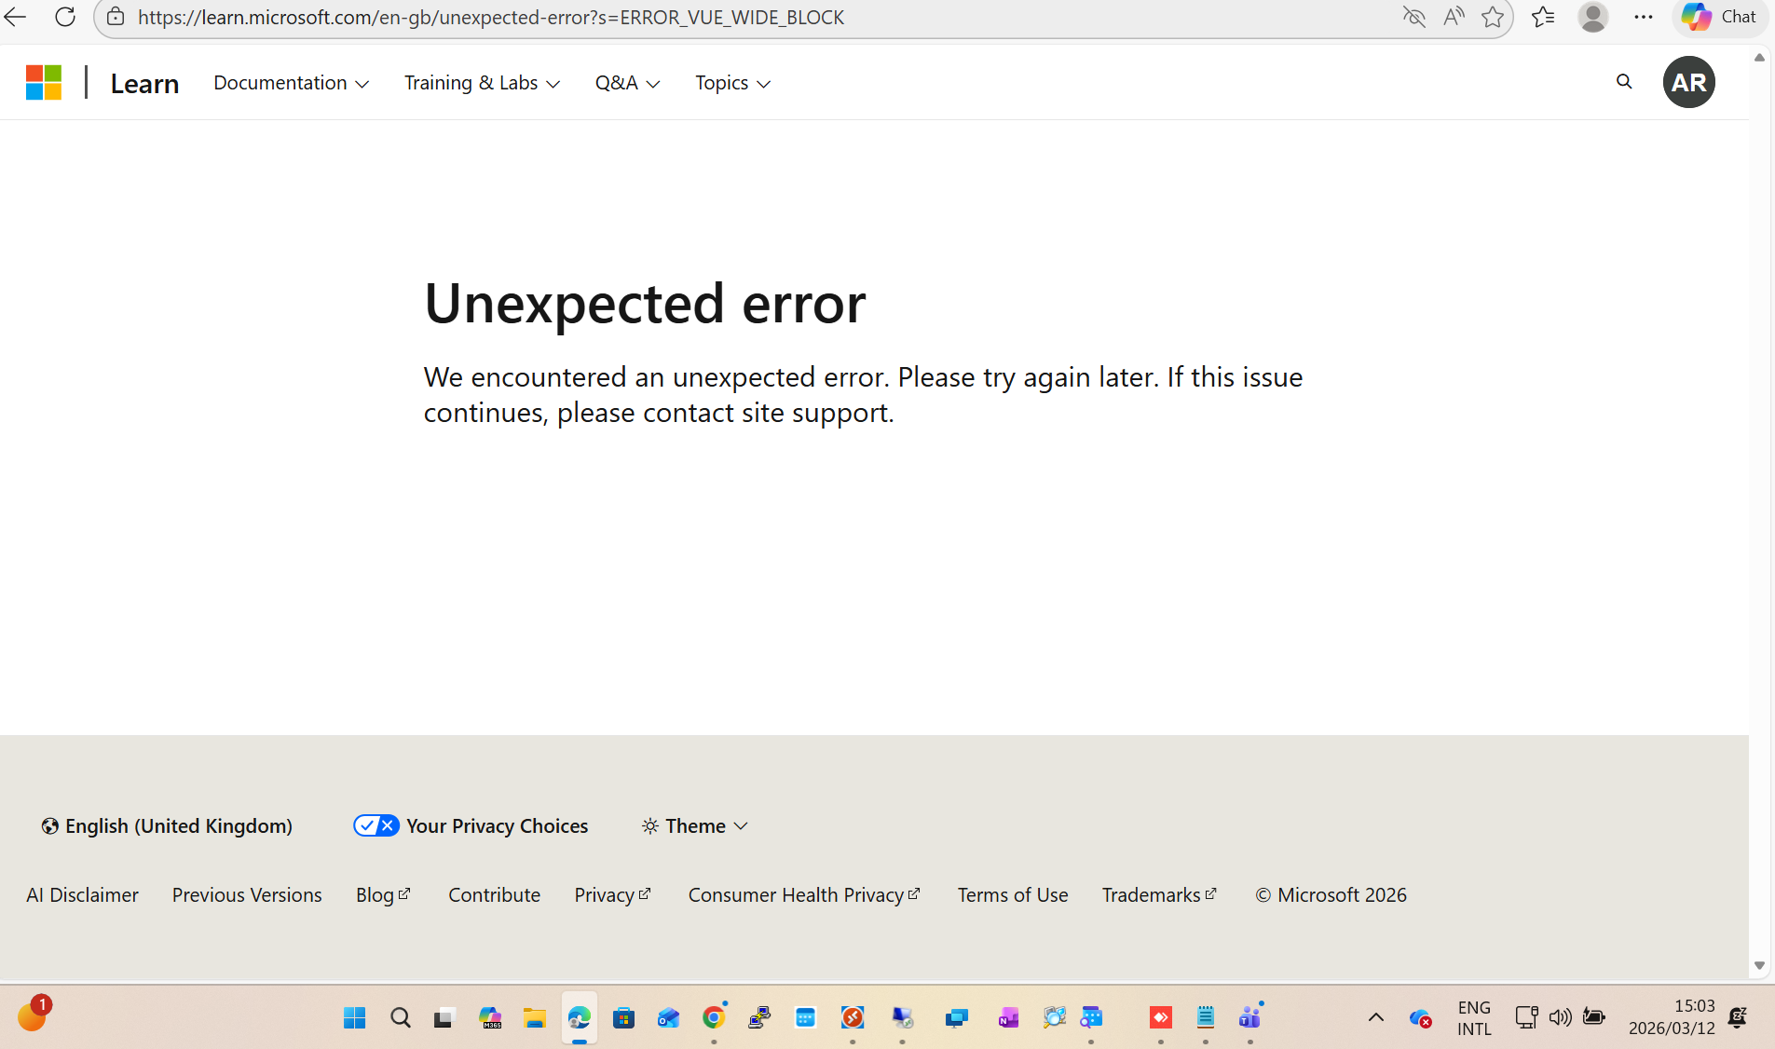Click the tracking prevention eye icon
1775x1049 pixels.
coord(1413,17)
